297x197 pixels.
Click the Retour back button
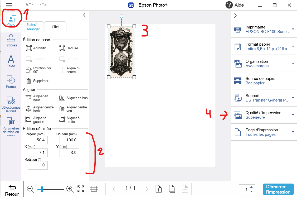click(12, 190)
